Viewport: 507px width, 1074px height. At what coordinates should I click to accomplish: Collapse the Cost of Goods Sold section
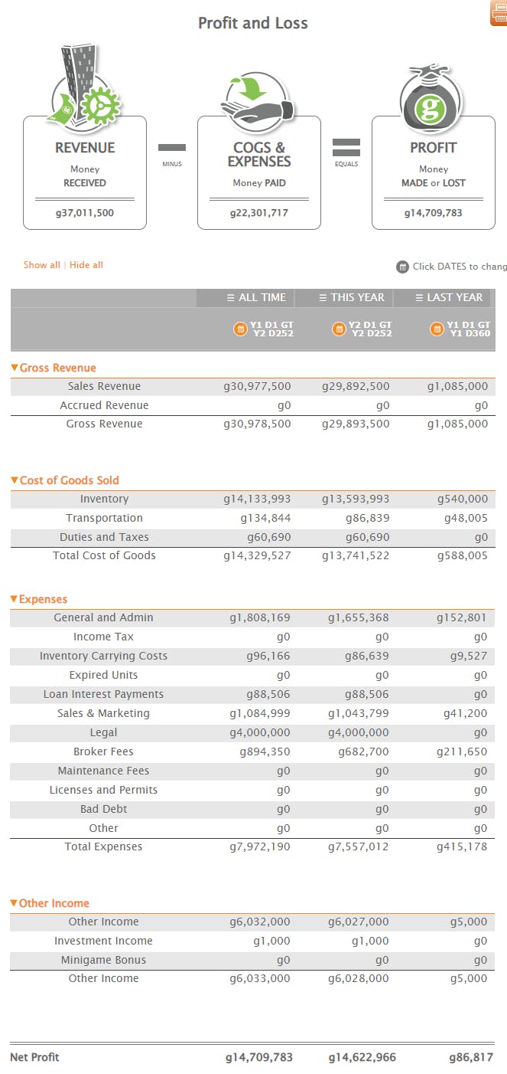point(65,480)
